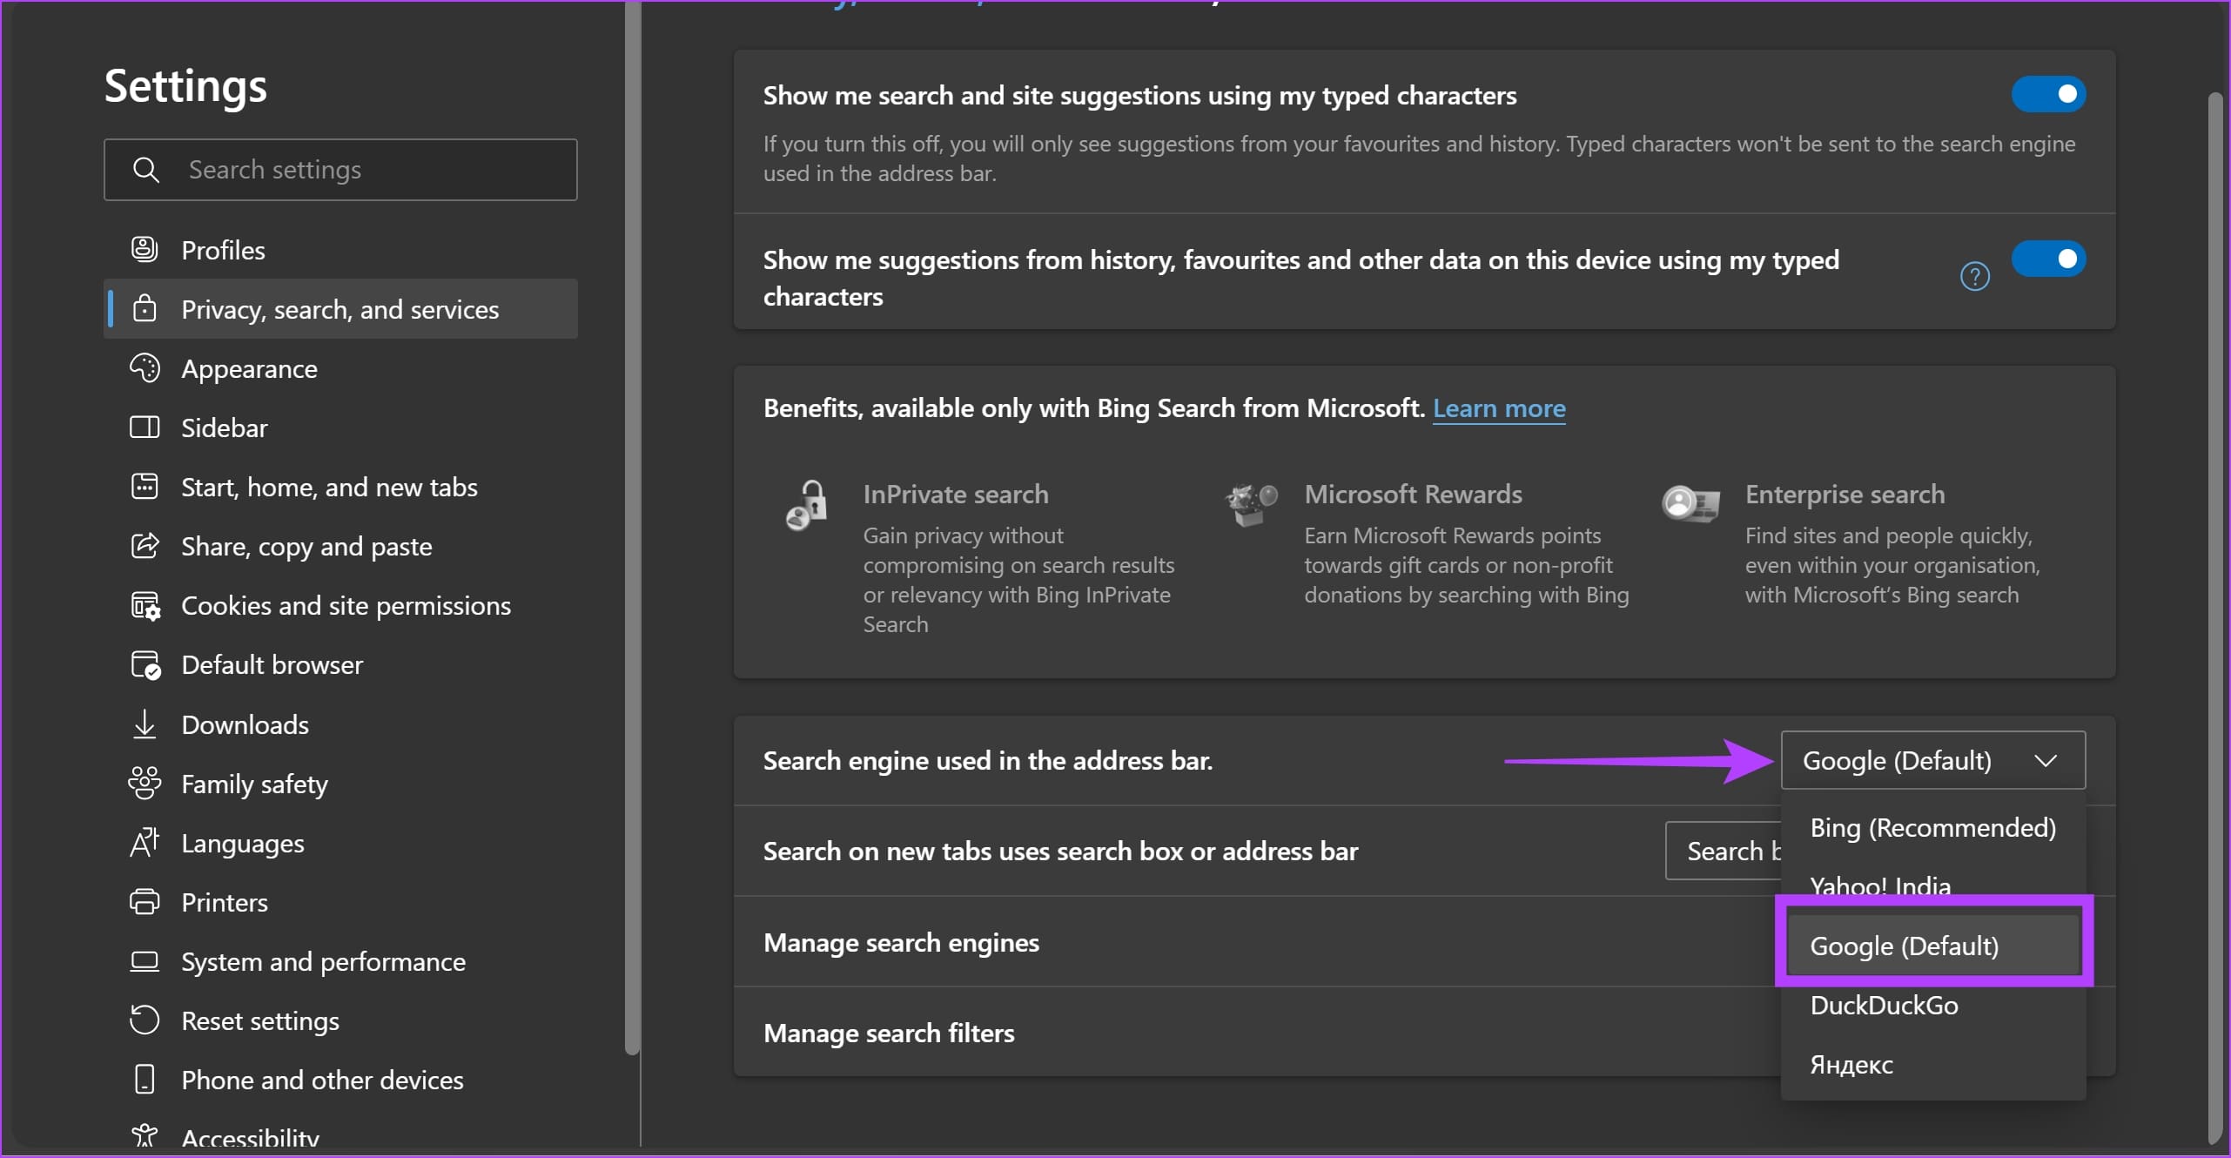This screenshot has width=2231, height=1158.
Task: Open System and performance via its icon
Action: [x=144, y=961]
